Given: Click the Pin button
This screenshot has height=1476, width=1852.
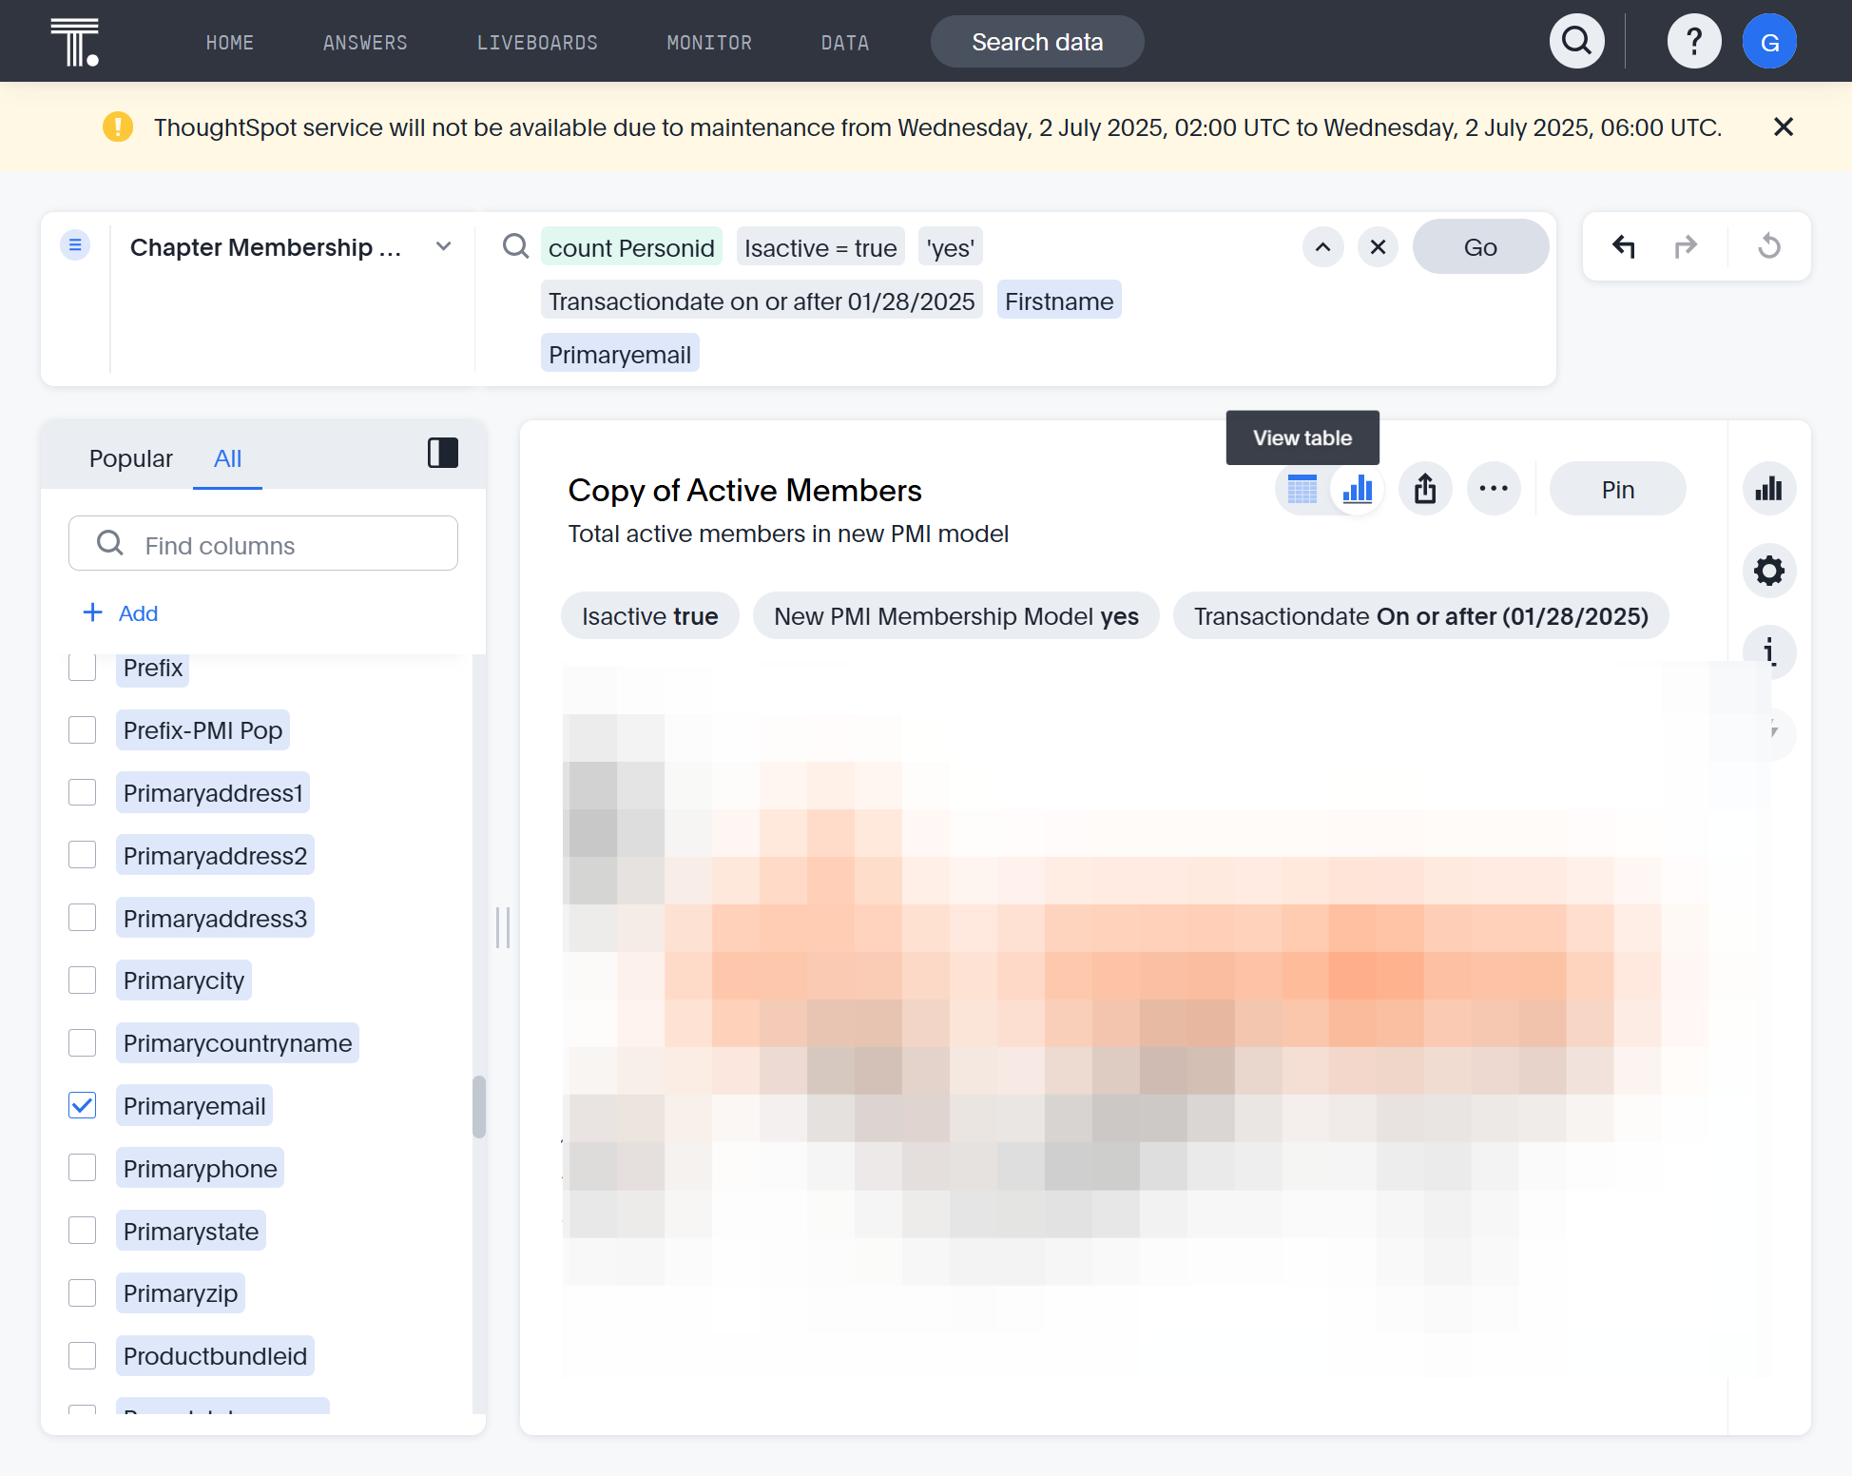Looking at the screenshot, I should [1617, 490].
